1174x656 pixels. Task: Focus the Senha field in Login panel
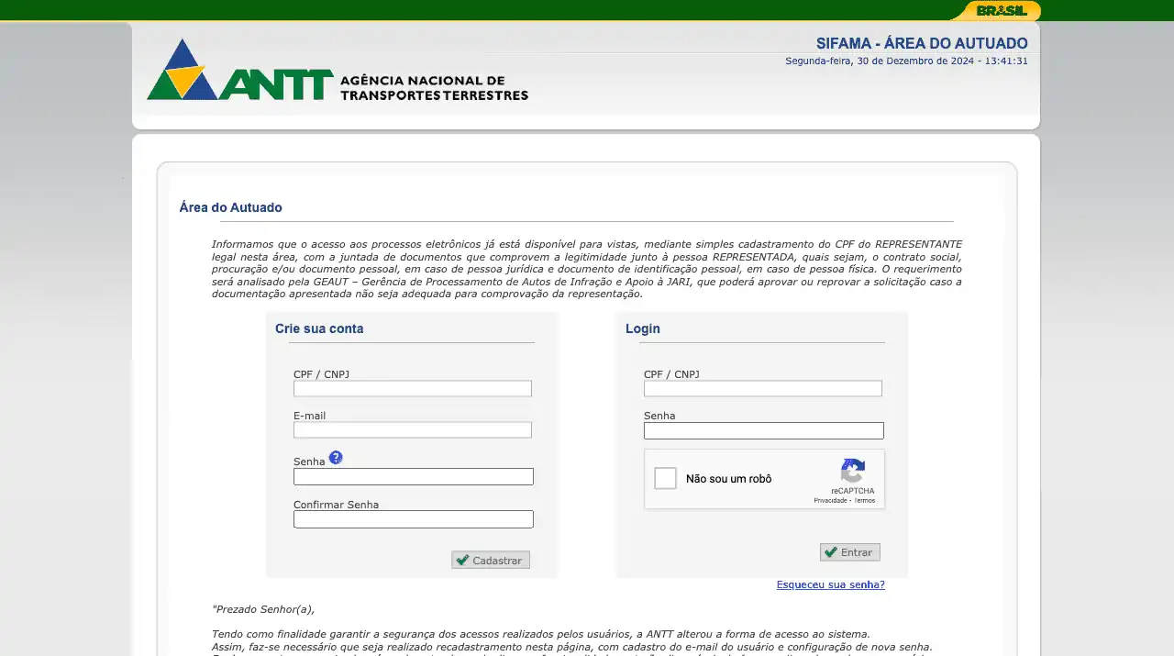pos(763,431)
